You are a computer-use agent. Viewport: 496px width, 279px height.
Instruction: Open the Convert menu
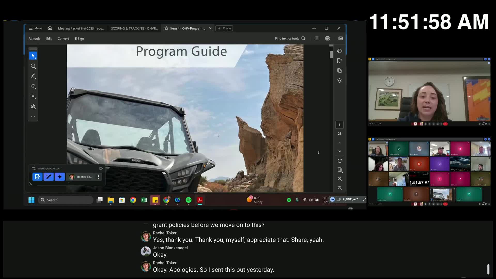point(63,38)
